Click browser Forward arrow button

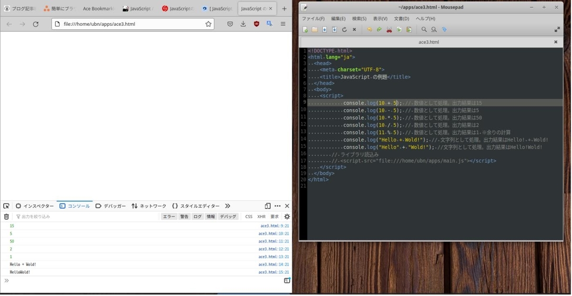[x=22, y=24]
